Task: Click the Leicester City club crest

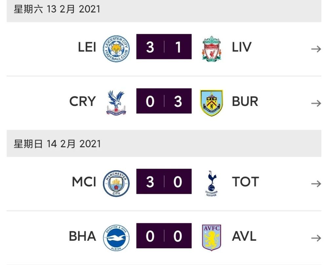Action: click(116, 49)
